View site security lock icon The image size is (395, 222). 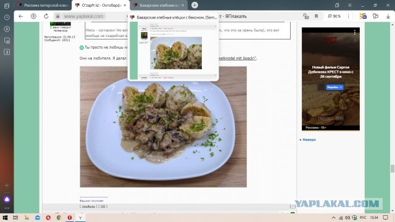[57, 17]
